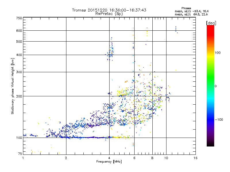Click the 'Phases' heading text
230x172 pixels.
[x=186, y=8]
